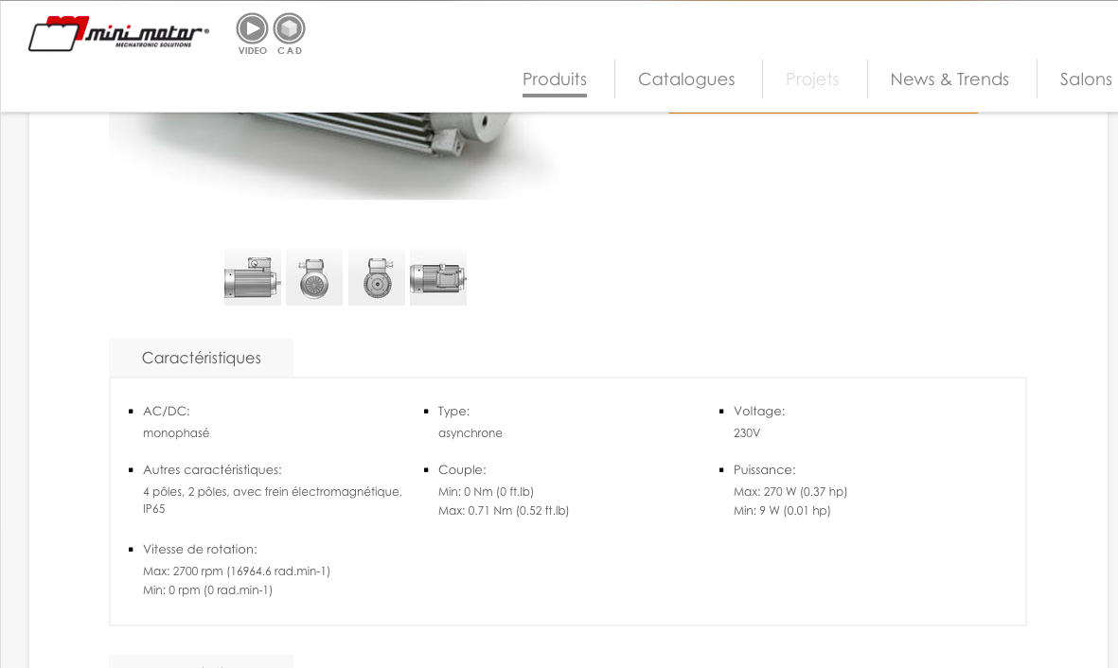Click the AC/DC monophasé value
This screenshot has height=668, width=1118.
point(176,432)
